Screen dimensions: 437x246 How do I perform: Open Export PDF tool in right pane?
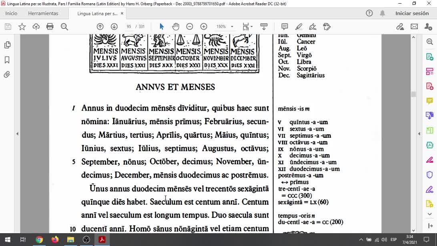tap(430, 56)
